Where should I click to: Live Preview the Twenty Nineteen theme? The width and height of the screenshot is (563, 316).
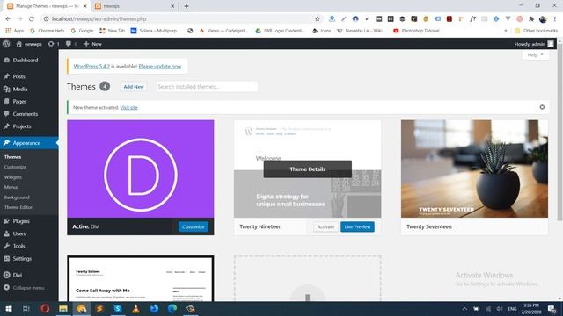tap(357, 226)
